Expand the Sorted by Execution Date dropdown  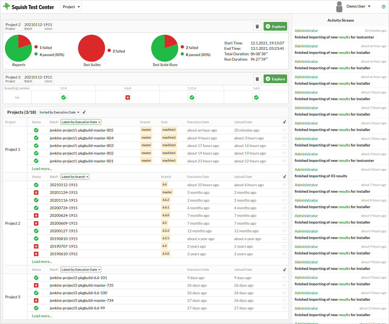click(59, 112)
